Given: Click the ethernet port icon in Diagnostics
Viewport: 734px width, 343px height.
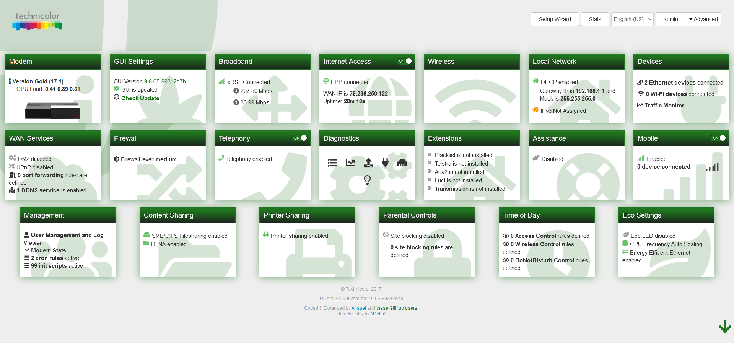Looking at the screenshot, I should pos(402,163).
